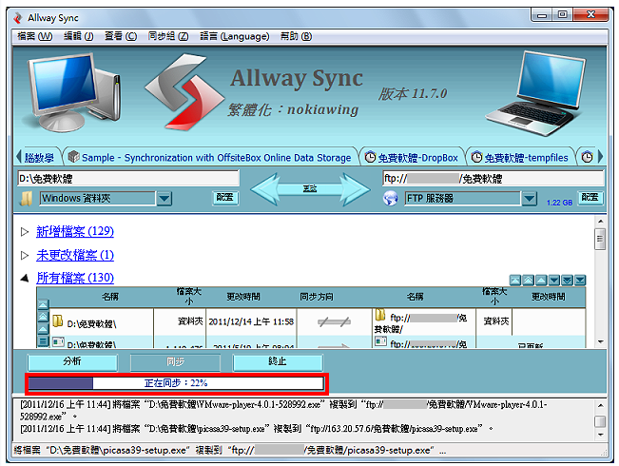Click the log panel scroll-down arrow

click(600, 435)
